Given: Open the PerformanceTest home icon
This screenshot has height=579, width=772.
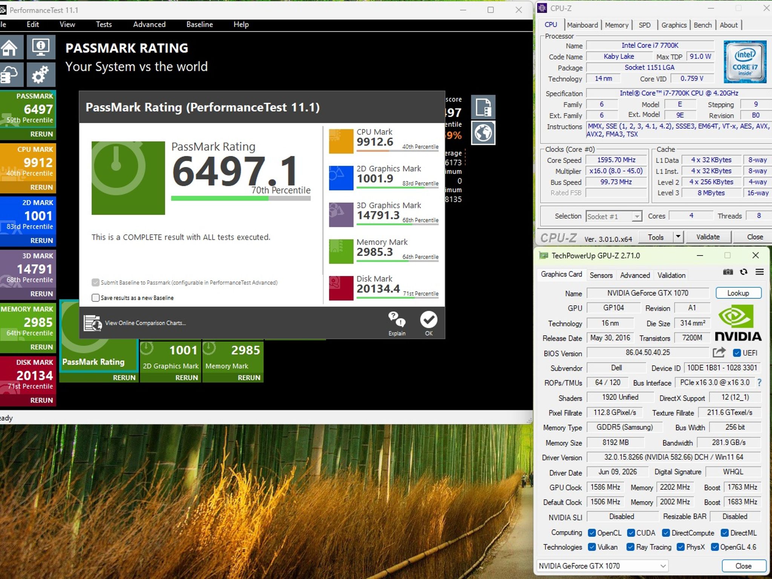Looking at the screenshot, I should [x=10, y=47].
